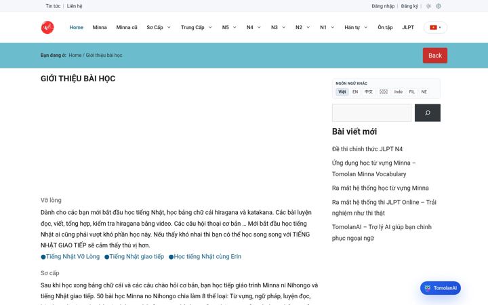Expand the N5 dropdown menu
The width and height of the screenshot is (488, 305).
coord(229,27)
